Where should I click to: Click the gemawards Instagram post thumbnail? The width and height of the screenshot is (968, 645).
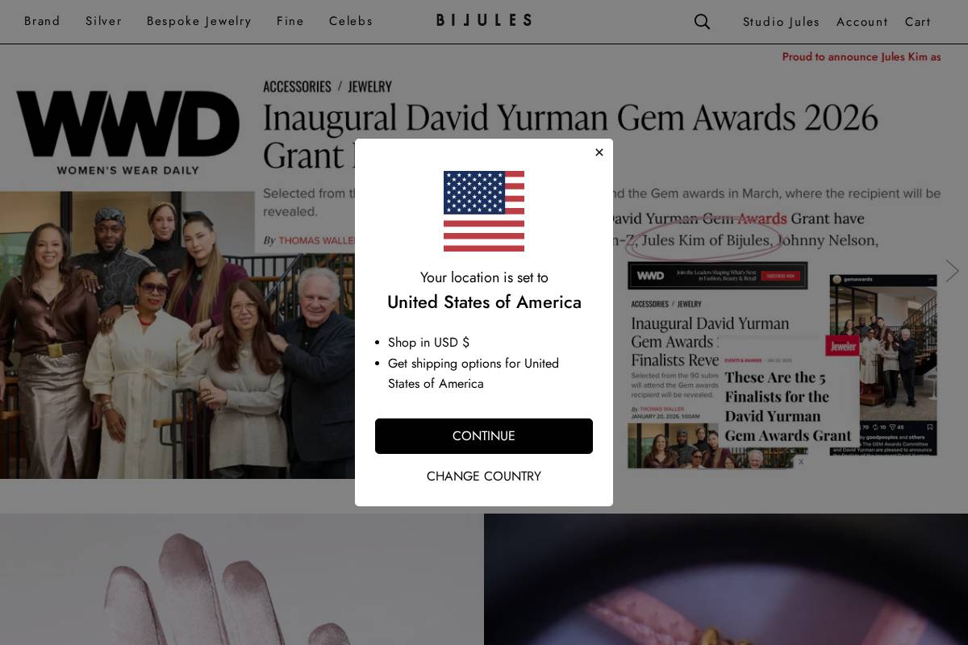click(x=883, y=365)
